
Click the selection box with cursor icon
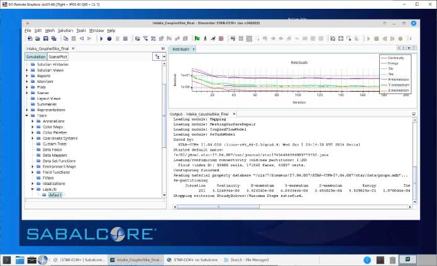click(x=348, y=39)
